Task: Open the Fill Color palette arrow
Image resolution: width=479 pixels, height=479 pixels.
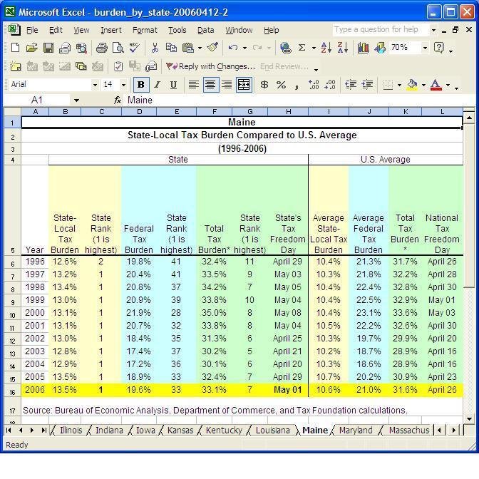Action: [x=423, y=85]
